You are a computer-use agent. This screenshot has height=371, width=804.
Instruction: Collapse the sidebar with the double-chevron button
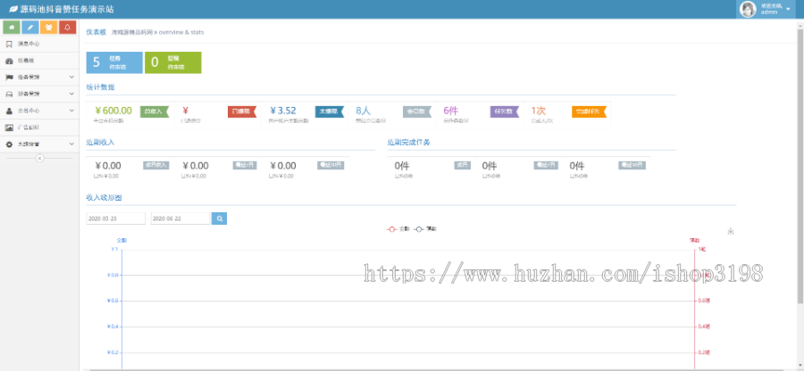[39, 159]
